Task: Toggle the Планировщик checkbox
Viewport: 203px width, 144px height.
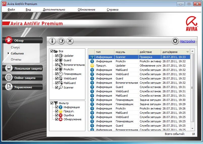Action: click(57, 74)
